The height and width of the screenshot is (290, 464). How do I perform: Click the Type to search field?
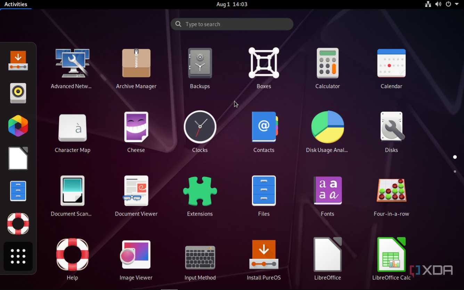[232, 24]
